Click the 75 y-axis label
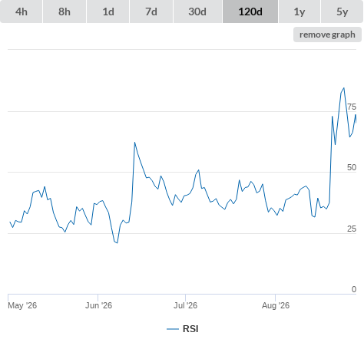Viewport: 364px width, 349px height. coord(352,107)
